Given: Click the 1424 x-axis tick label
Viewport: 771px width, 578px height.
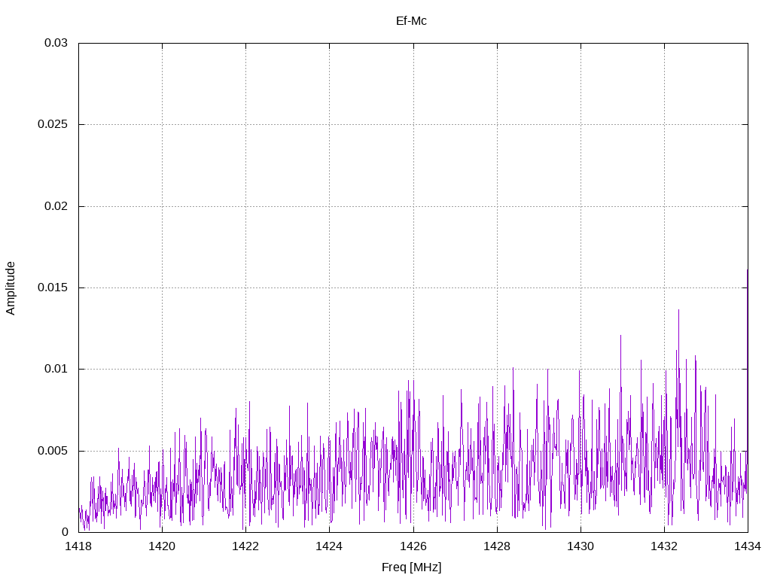Looking at the screenshot, I should click(330, 546).
